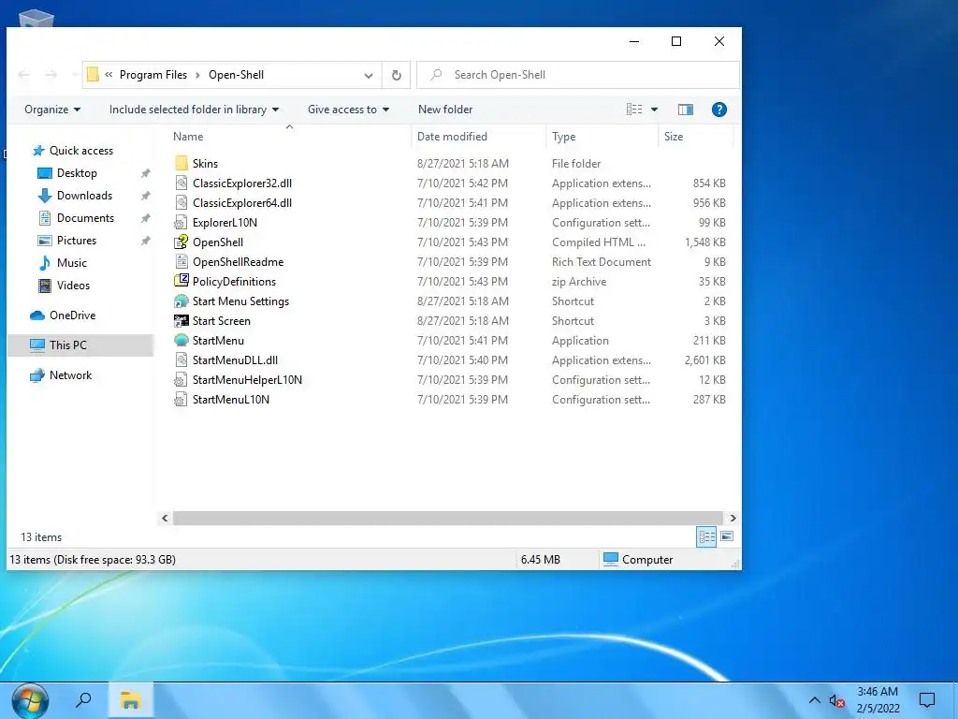Open Pictures in the navigation pane

click(77, 241)
